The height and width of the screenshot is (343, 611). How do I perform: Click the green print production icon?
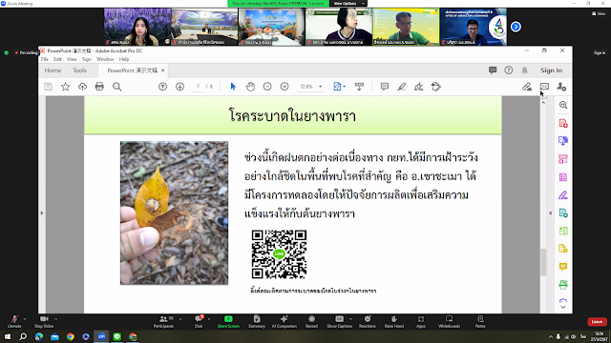(563, 285)
